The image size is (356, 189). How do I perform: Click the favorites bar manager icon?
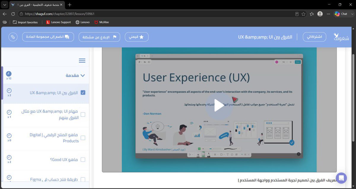click(4, 22)
